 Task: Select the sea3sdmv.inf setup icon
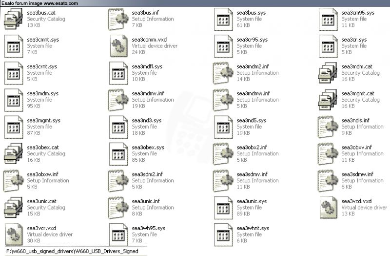pos(223,180)
